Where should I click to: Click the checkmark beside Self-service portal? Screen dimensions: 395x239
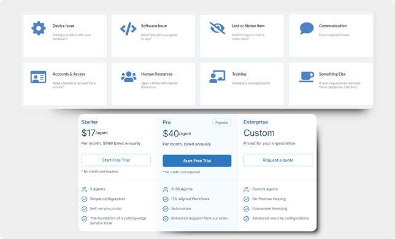(84, 209)
